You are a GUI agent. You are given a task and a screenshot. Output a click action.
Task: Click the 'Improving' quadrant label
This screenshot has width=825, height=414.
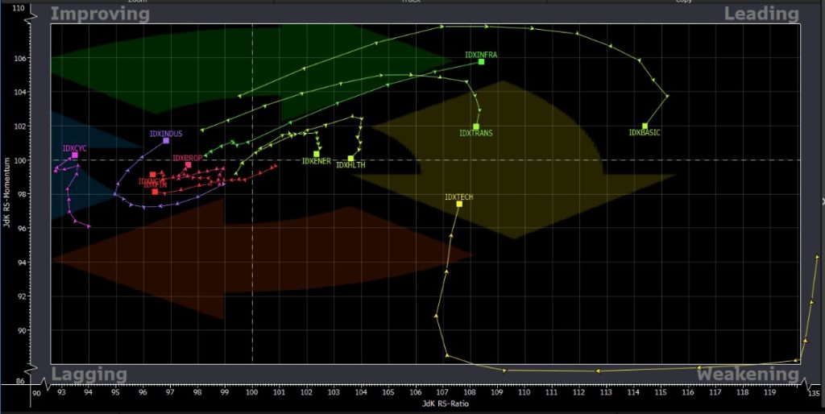coord(100,14)
